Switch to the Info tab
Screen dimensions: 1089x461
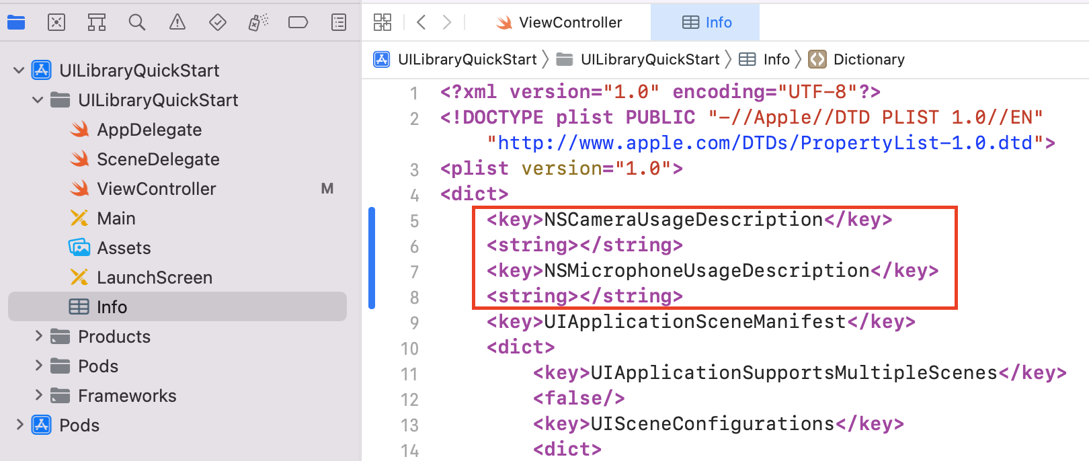(705, 22)
